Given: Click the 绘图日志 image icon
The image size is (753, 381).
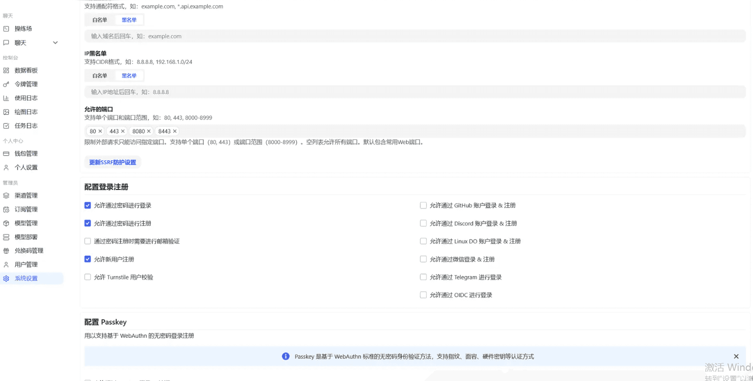Looking at the screenshot, I should coord(6,112).
